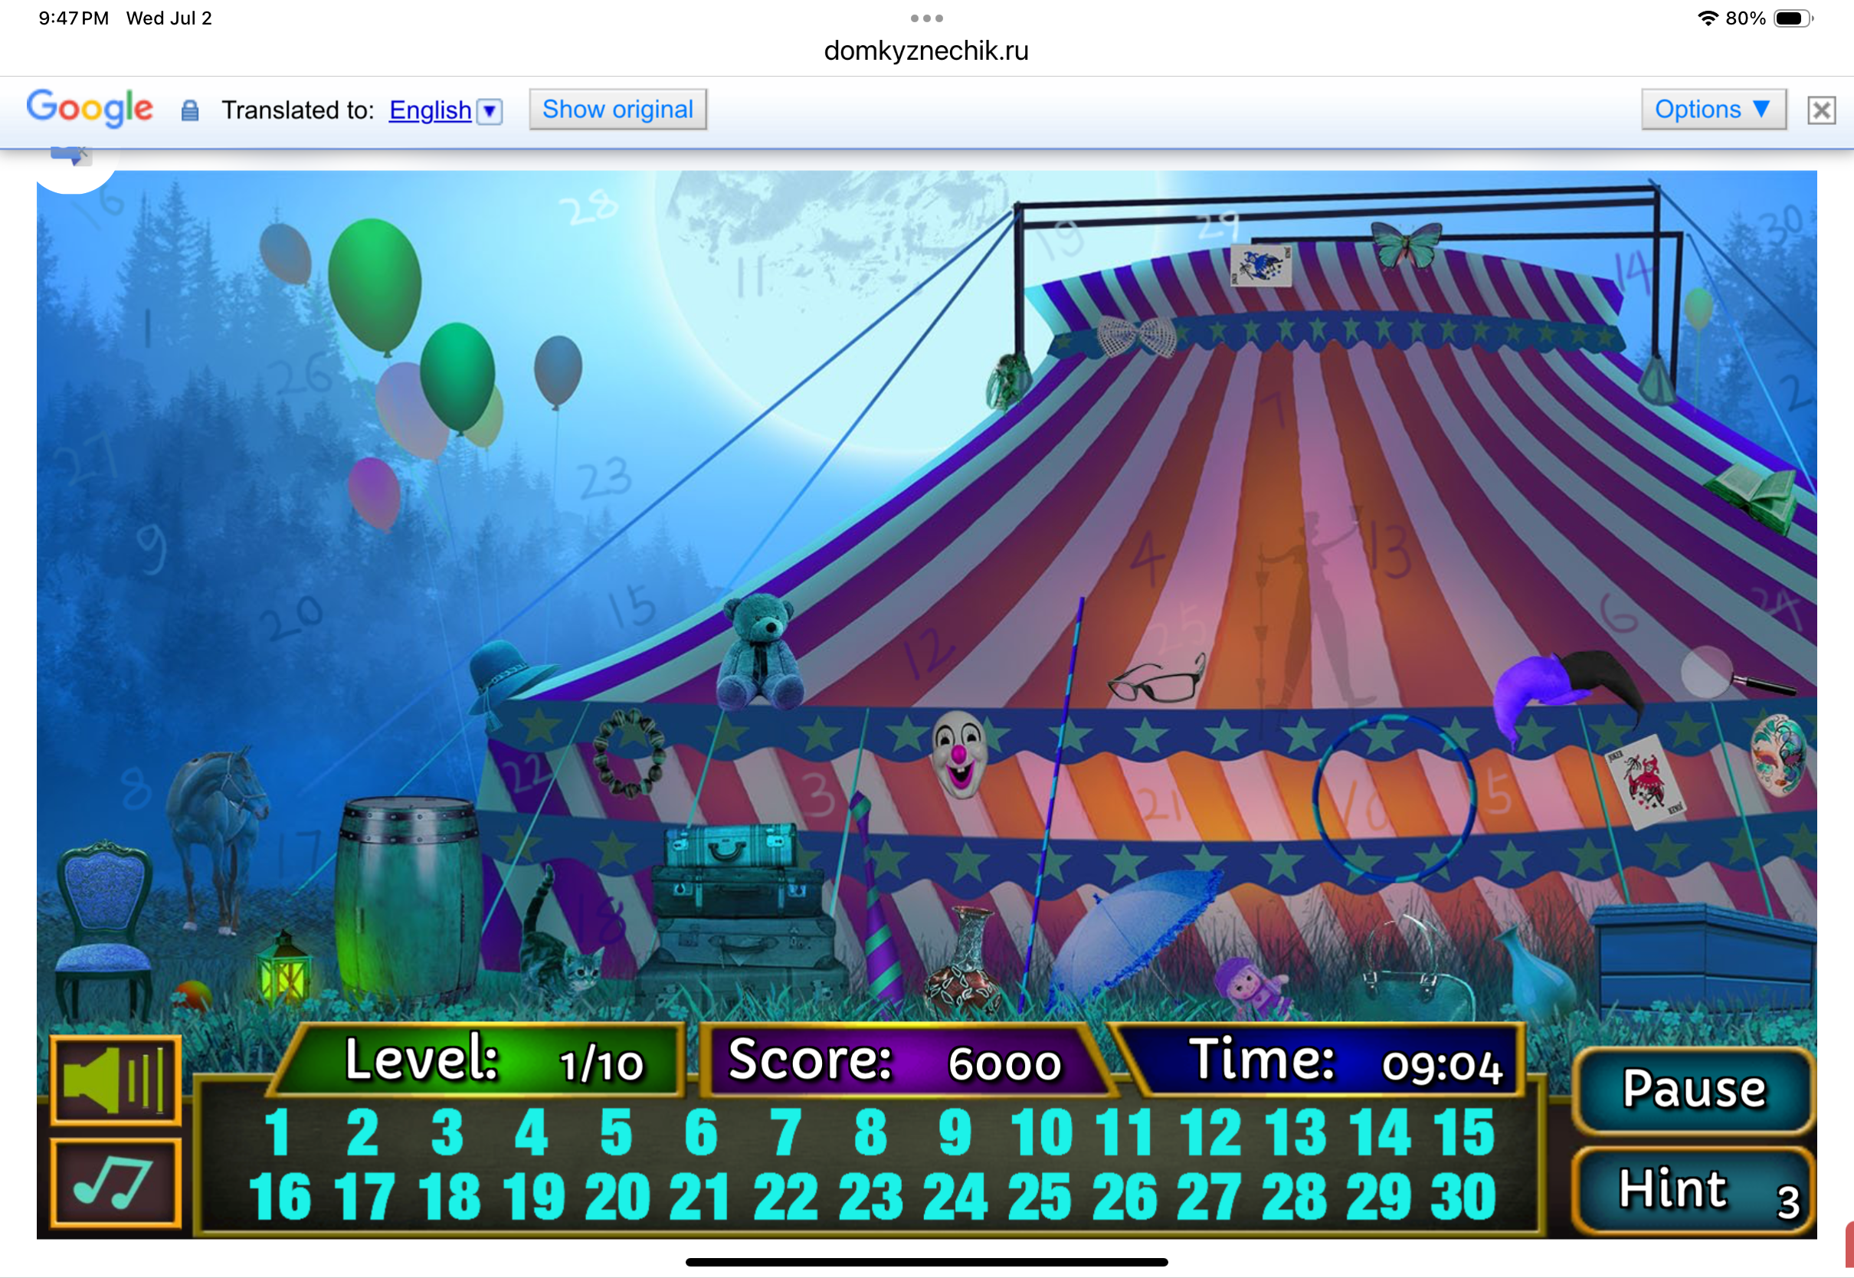Click the hidden number 23 near trees
1854x1278 pixels.
click(x=604, y=478)
